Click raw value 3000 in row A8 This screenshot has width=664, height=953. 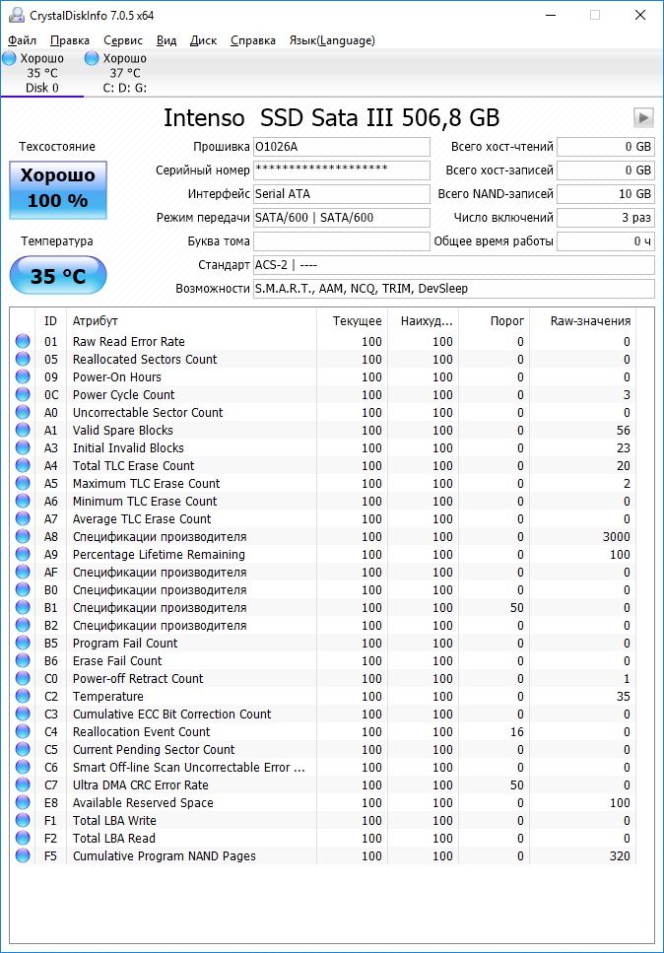[x=616, y=537]
